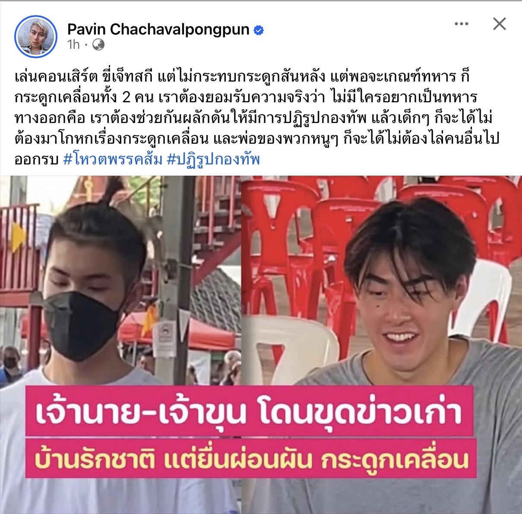Open the right photo of smiling man
This screenshot has height=514, width=522.
pos(382,344)
